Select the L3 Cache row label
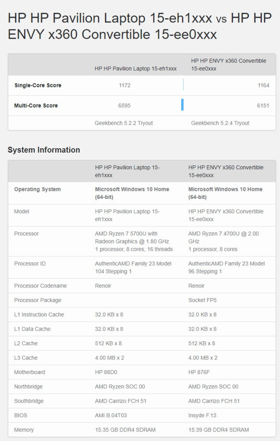This screenshot has height=441, width=280. 26,358
